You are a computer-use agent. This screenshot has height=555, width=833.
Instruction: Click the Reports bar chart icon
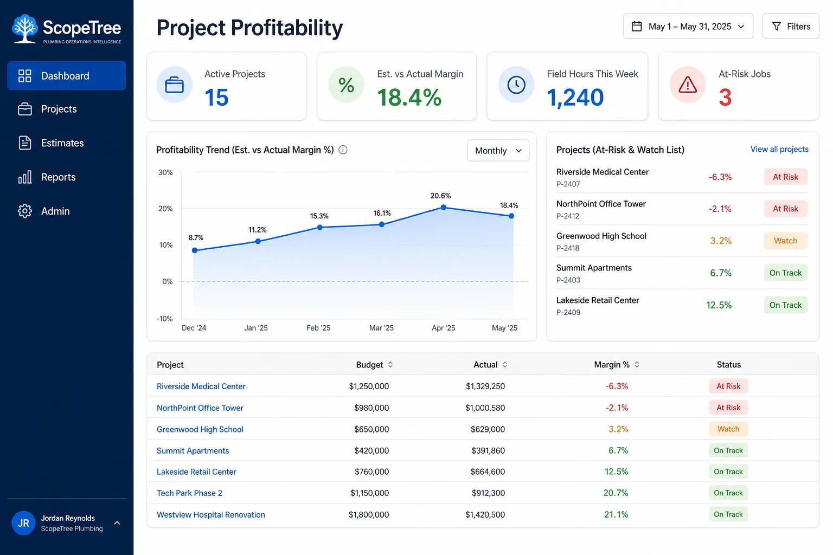coord(24,177)
